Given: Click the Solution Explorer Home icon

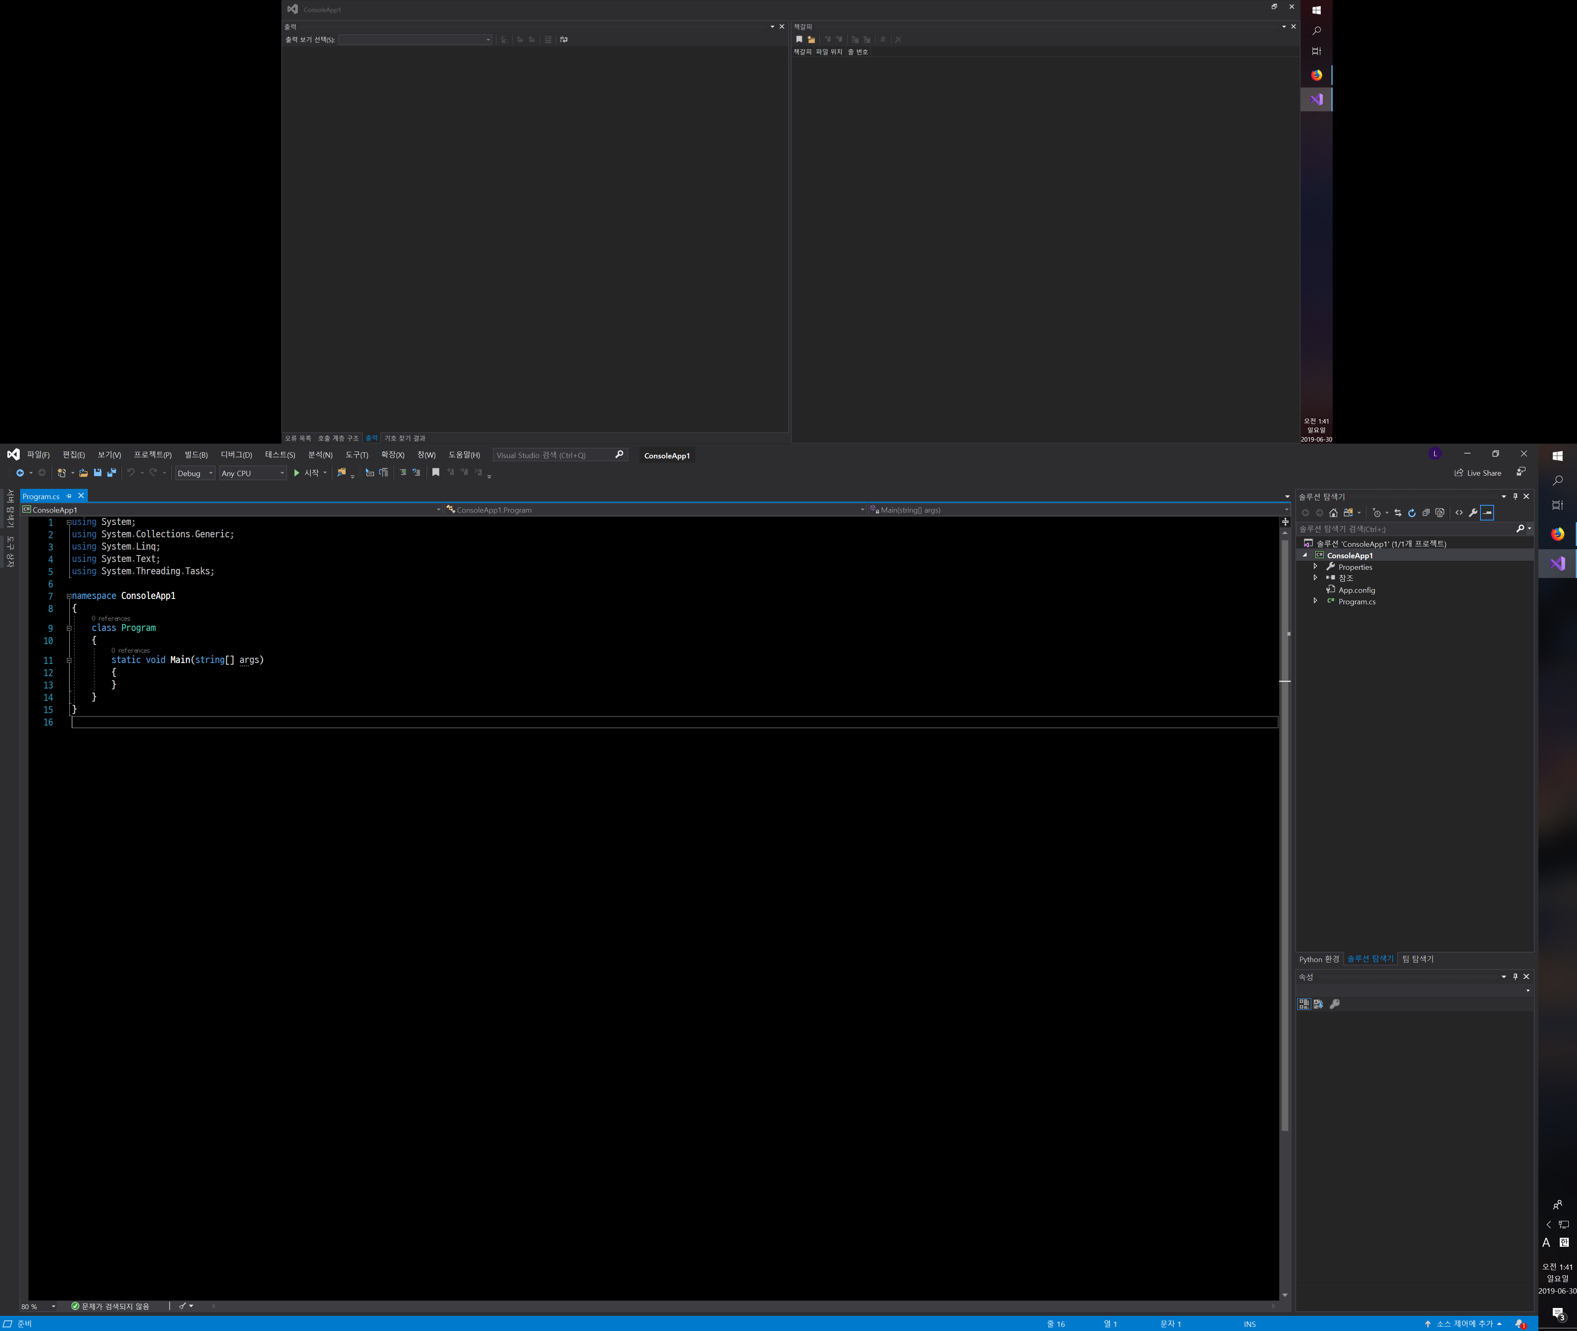Looking at the screenshot, I should pos(1333,512).
